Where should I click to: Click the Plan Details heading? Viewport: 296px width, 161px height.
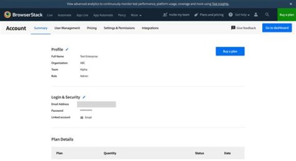(62, 139)
